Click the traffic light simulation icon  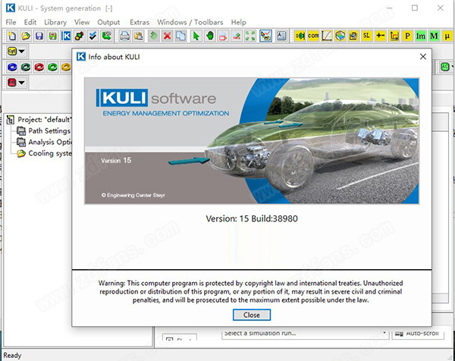[79, 36]
